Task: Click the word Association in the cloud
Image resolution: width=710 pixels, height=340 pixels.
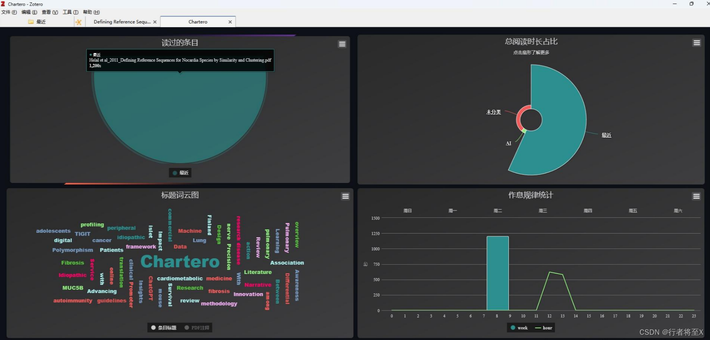Action: point(287,263)
